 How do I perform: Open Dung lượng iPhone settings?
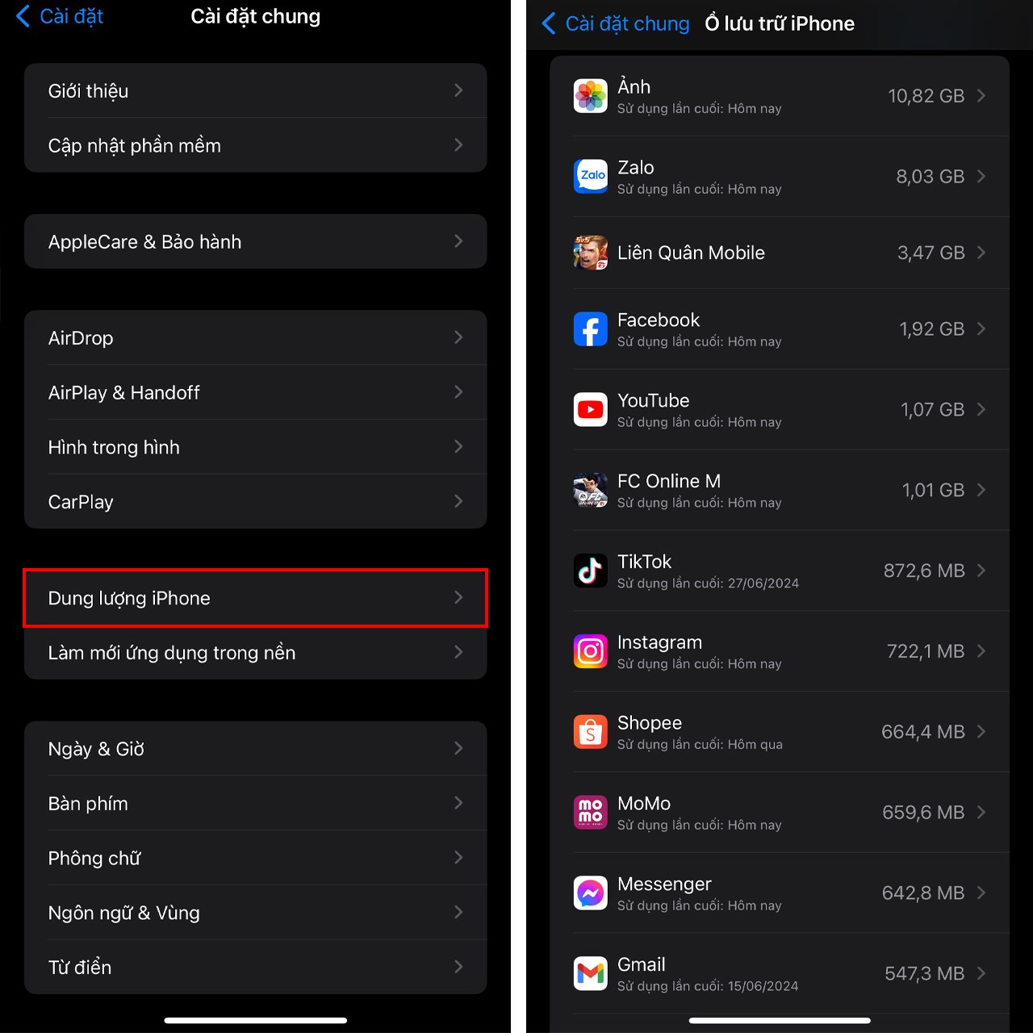click(255, 598)
